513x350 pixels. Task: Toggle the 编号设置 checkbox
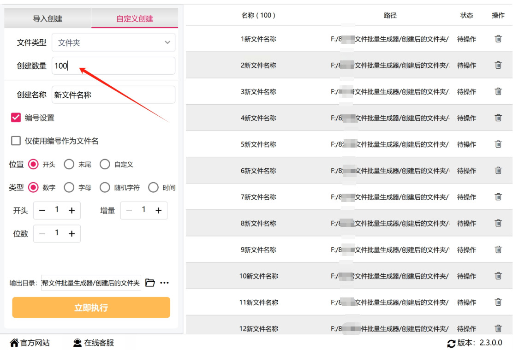(x=16, y=118)
